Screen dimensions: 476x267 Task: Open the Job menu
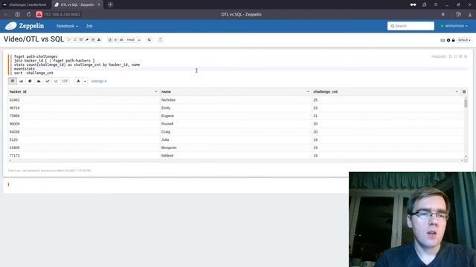pos(89,26)
